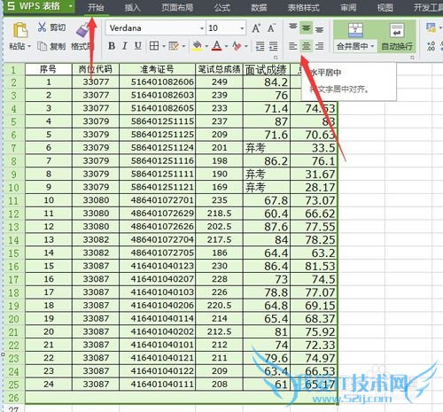Select row header 7
This screenshot has width=443, height=412.
click(x=13, y=148)
